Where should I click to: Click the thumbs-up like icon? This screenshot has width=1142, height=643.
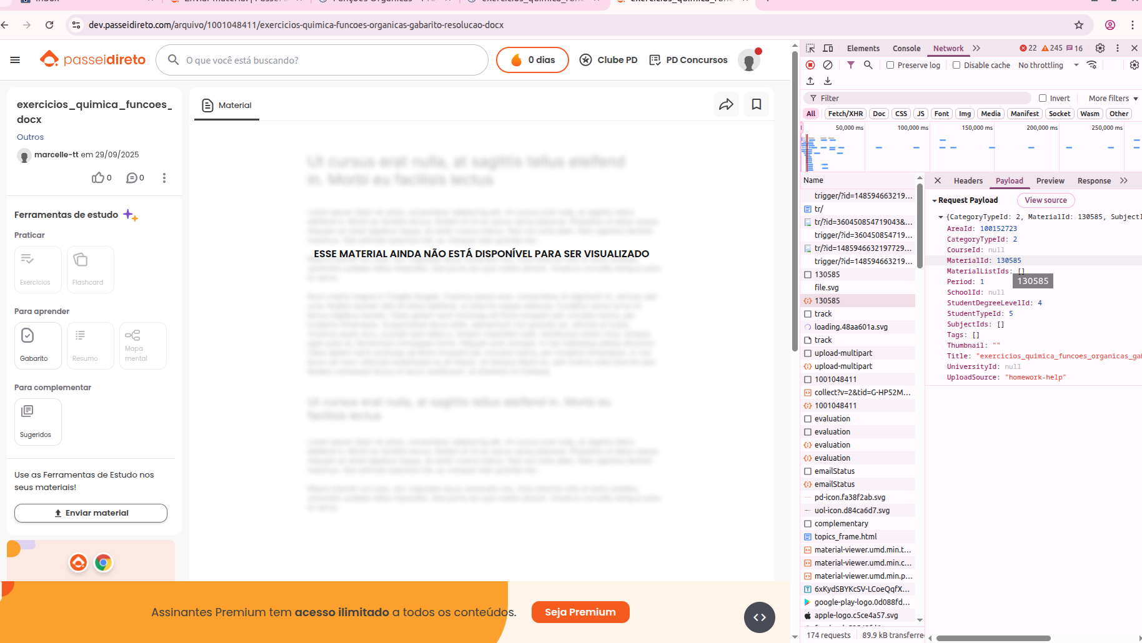(98, 178)
